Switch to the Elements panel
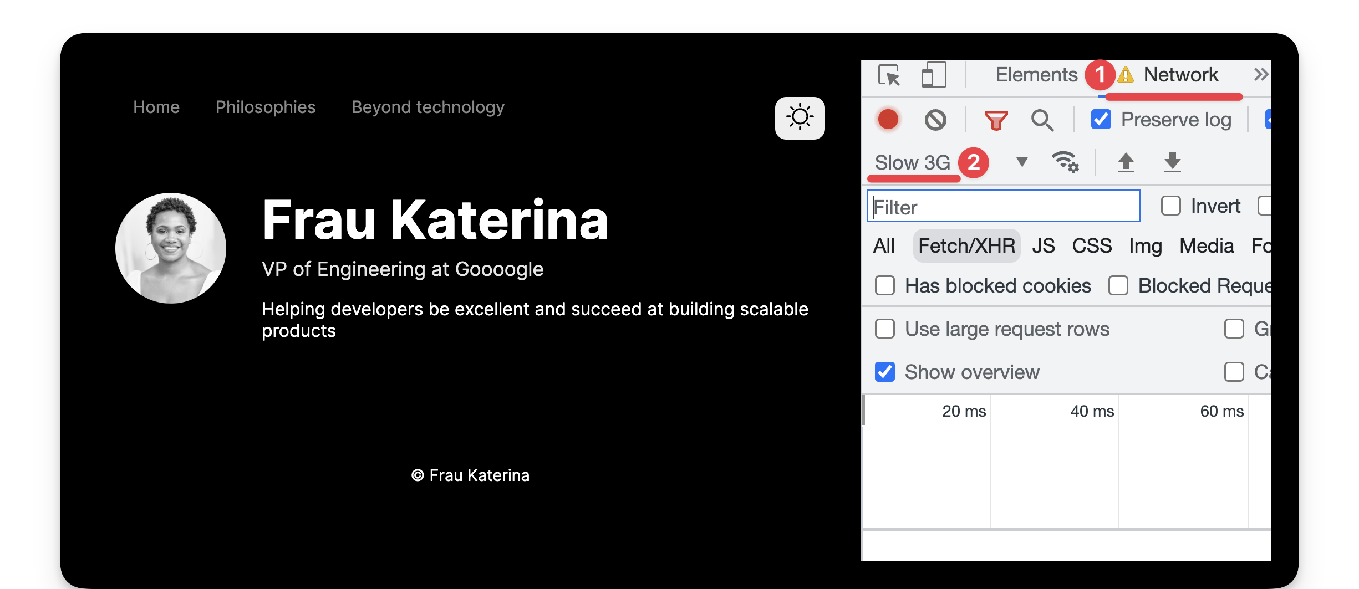Viewport: 1359px width, 589px height. tap(1036, 74)
